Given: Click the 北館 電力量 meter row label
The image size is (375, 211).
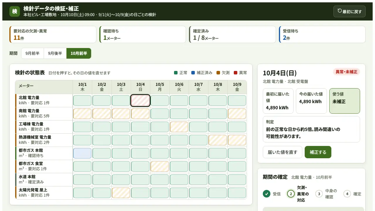Looking at the screenshot, I should (44, 101).
